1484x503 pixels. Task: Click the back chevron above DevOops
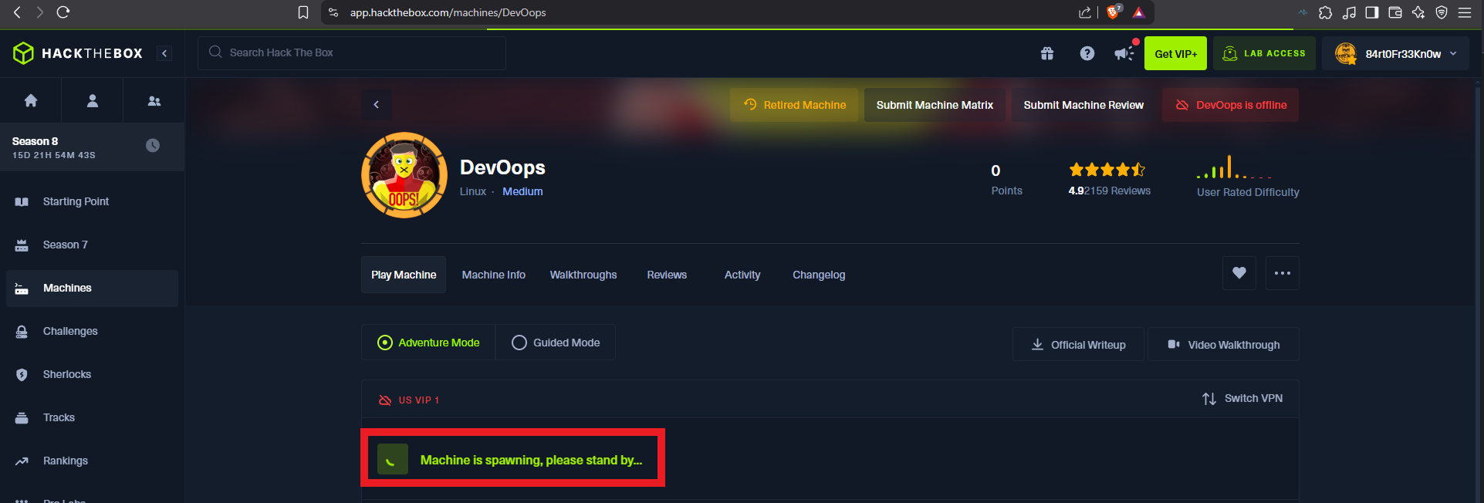[x=377, y=105]
